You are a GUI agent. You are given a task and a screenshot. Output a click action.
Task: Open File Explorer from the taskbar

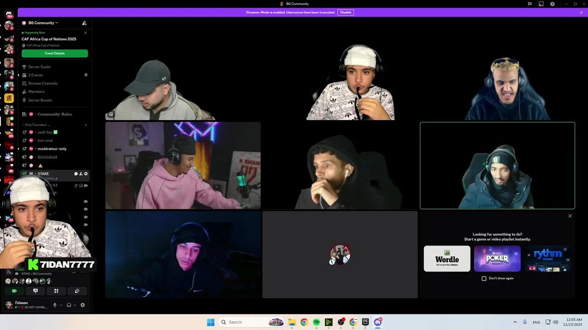(x=292, y=322)
